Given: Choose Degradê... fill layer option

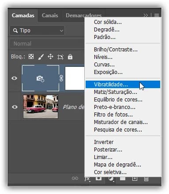Looking at the screenshot, I should click(x=107, y=30).
